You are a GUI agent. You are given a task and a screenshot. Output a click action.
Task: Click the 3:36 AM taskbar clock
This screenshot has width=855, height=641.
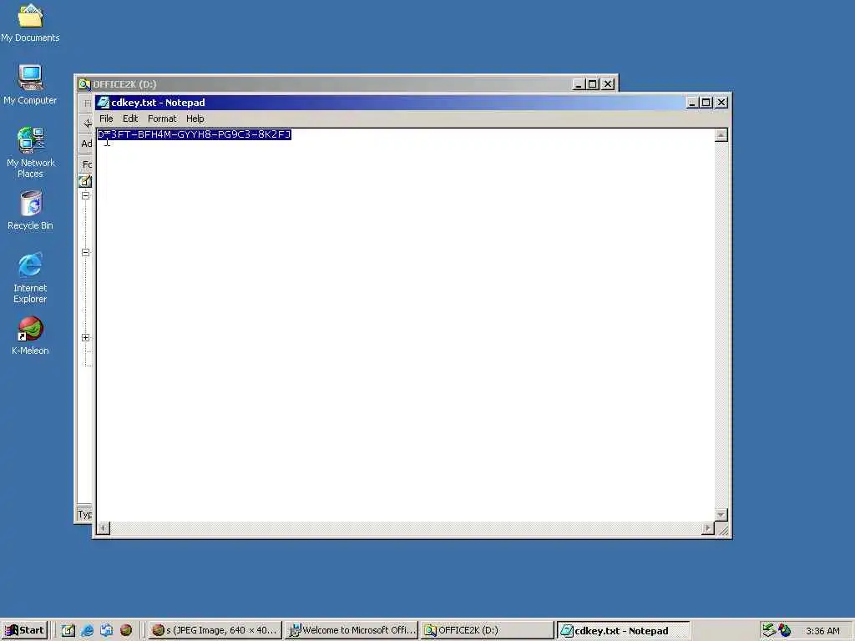tap(822, 631)
